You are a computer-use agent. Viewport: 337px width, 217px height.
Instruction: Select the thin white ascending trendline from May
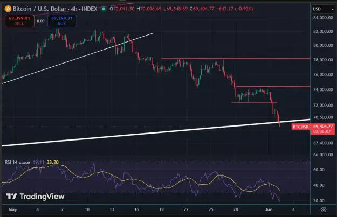pos(77,58)
